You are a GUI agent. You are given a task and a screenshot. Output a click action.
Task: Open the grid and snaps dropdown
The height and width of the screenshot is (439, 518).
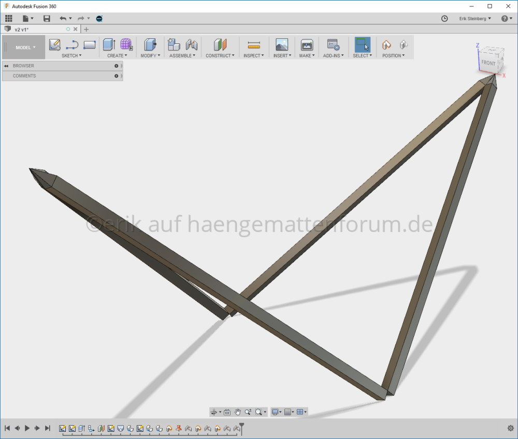pyautogui.click(x=290, y=412)
